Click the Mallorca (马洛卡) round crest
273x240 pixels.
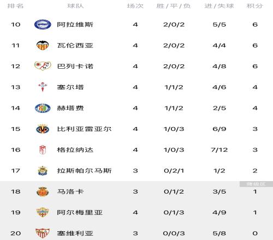pos(43,191)
